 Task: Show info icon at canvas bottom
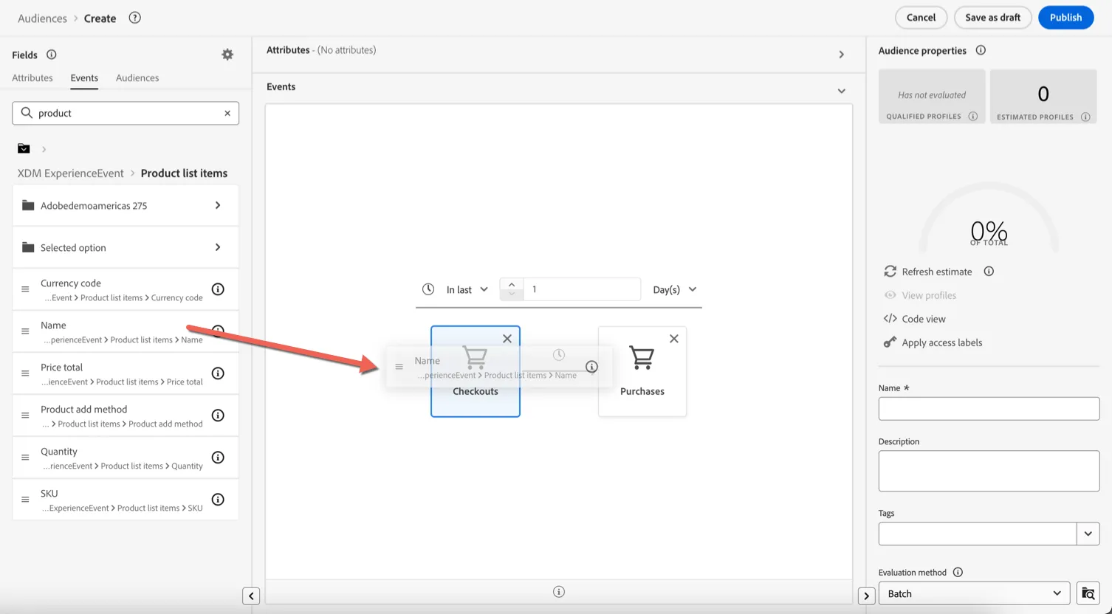tap(559, 592)
